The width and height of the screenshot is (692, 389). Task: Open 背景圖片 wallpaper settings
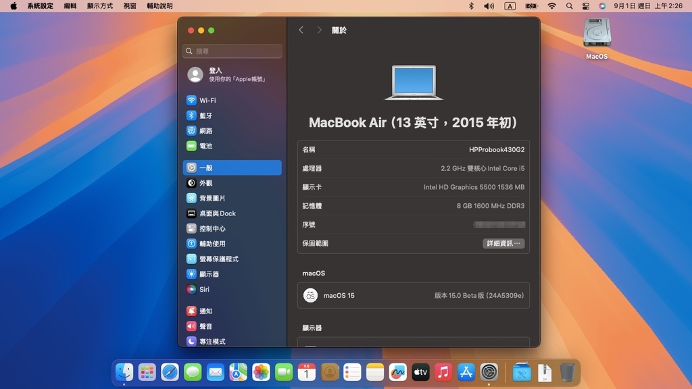[232, 198]
